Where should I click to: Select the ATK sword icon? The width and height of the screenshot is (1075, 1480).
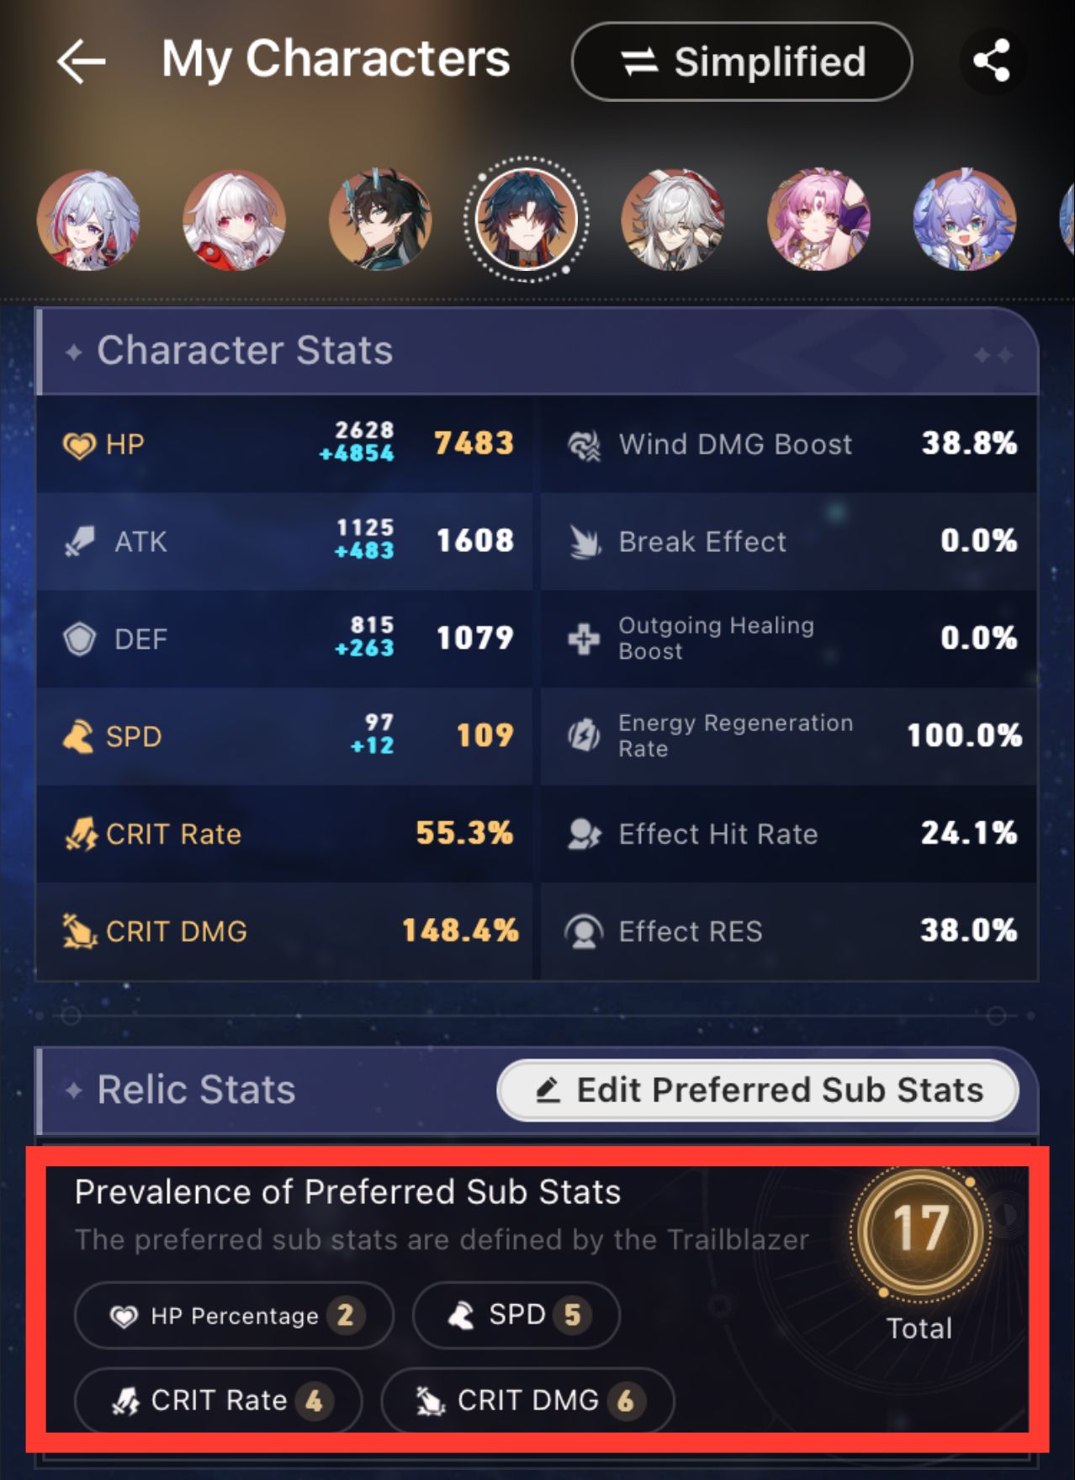pyautogui.click(x=80, y=541)
